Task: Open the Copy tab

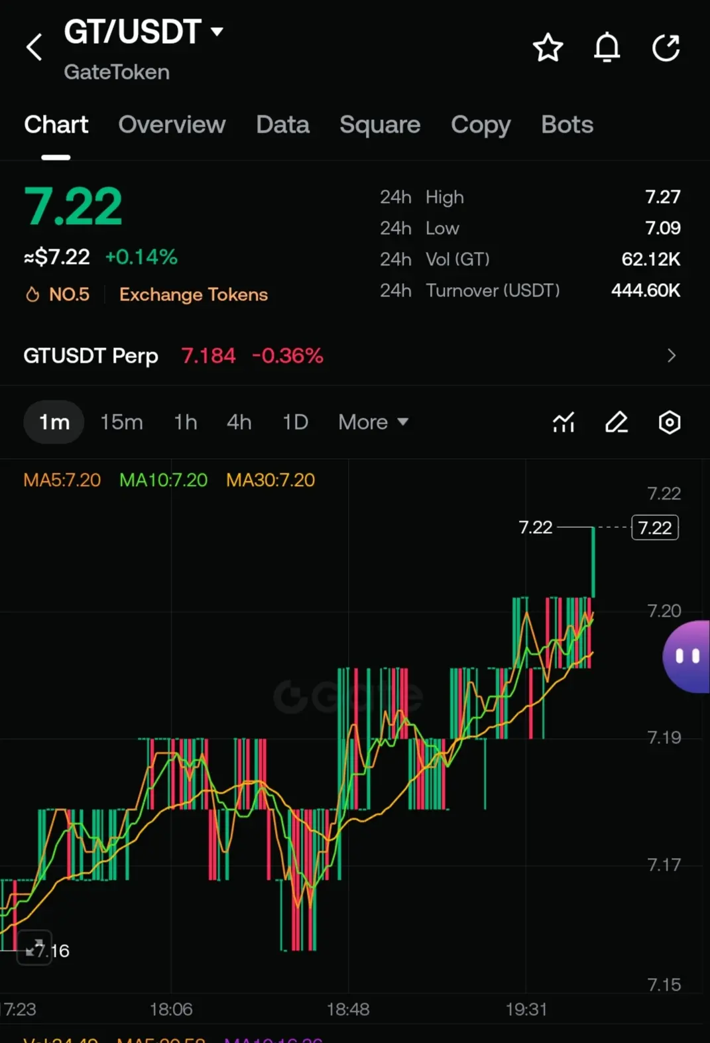Action: [x=481, y=125]
